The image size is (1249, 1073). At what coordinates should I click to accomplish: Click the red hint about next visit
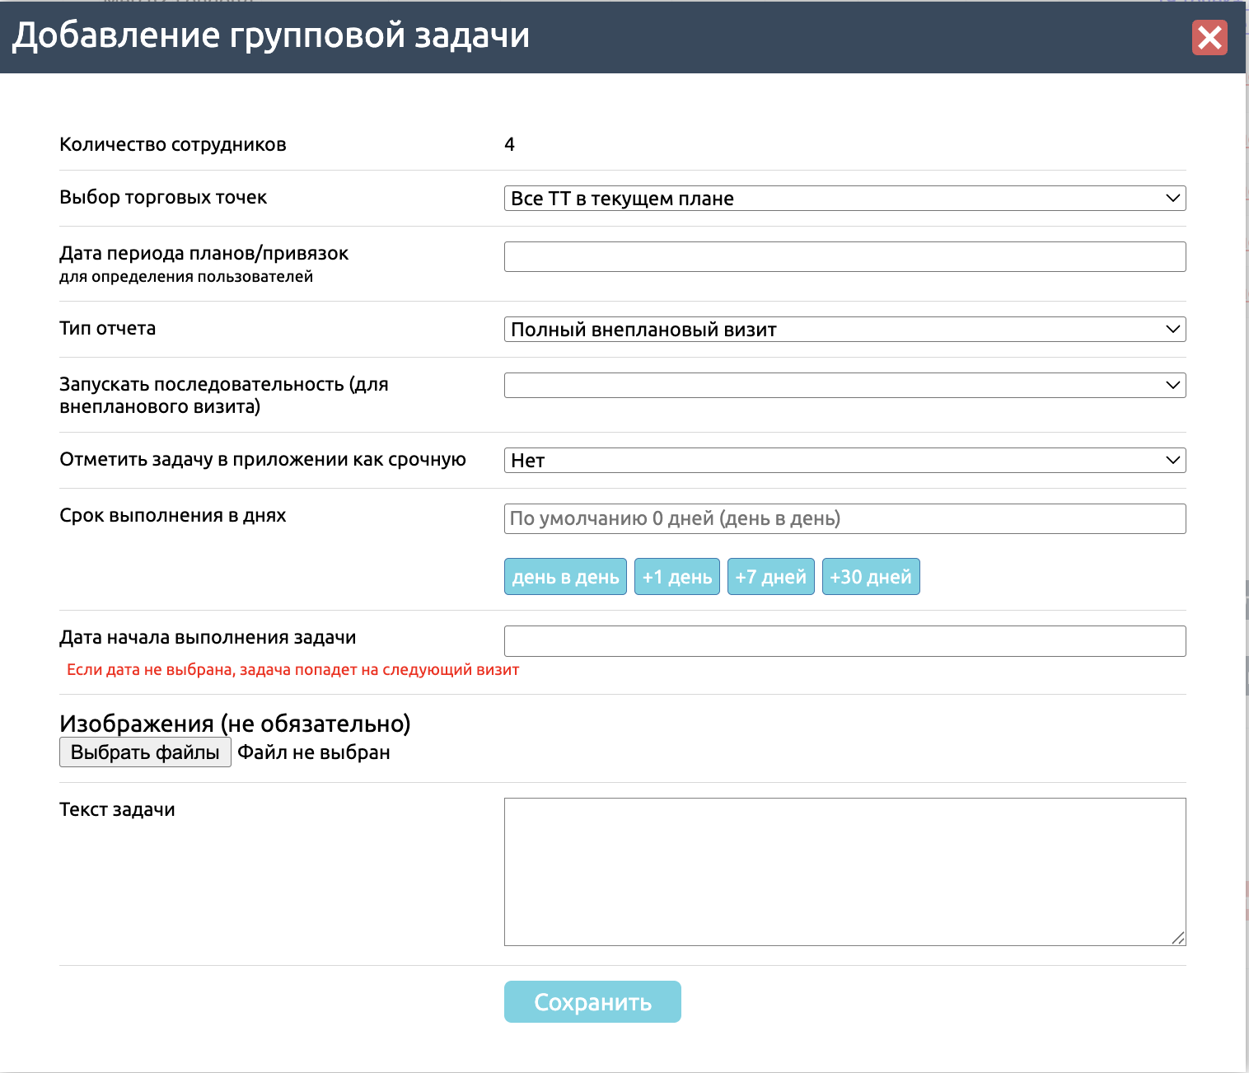coord(292,670)
